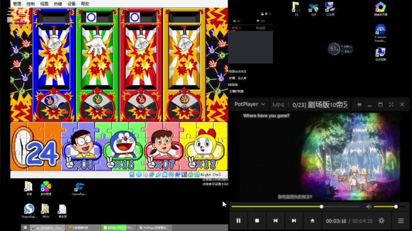The image size is (412, 231).
Task: Click the eject/open file button in PotPlayer
Action: point(312,221)
